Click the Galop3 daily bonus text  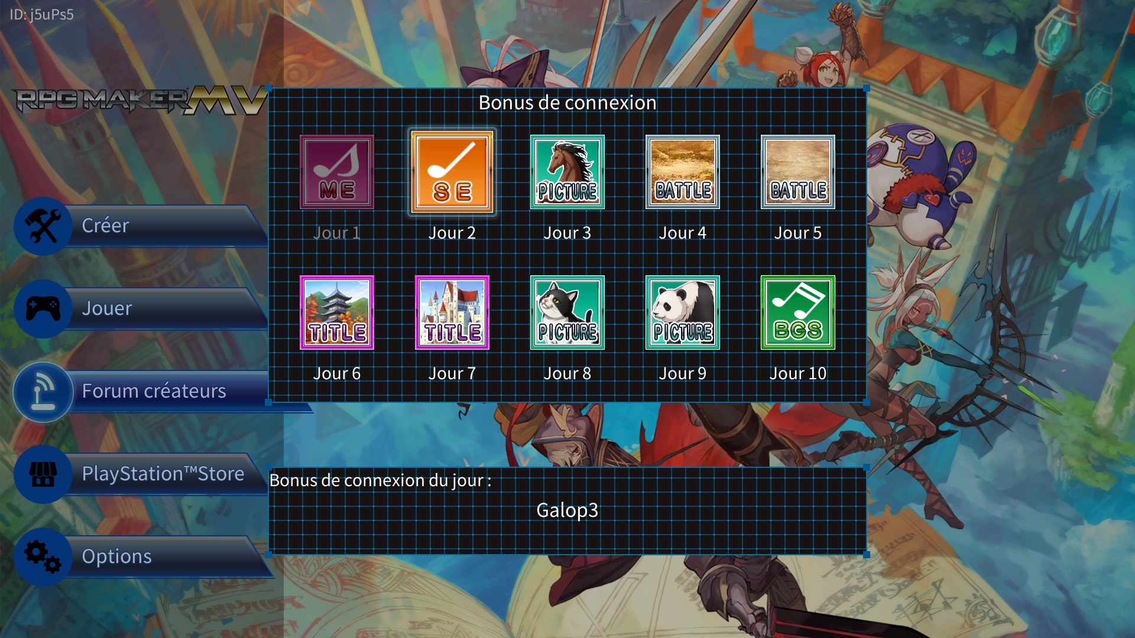point(567,510)
